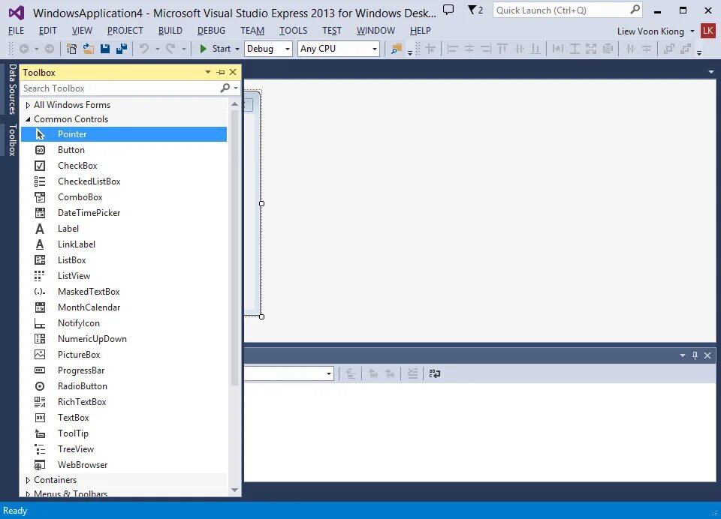Close the lower Output panel
This screenshot has height=519, width=721.
(707, 355)
